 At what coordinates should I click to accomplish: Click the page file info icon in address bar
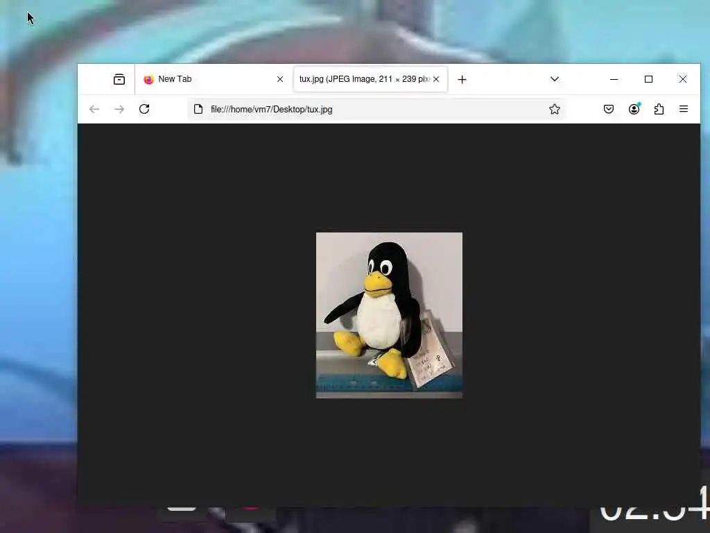[198, 109]
